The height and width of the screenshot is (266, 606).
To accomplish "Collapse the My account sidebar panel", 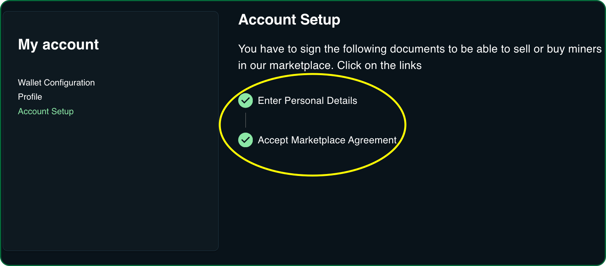I will point(58,44).
